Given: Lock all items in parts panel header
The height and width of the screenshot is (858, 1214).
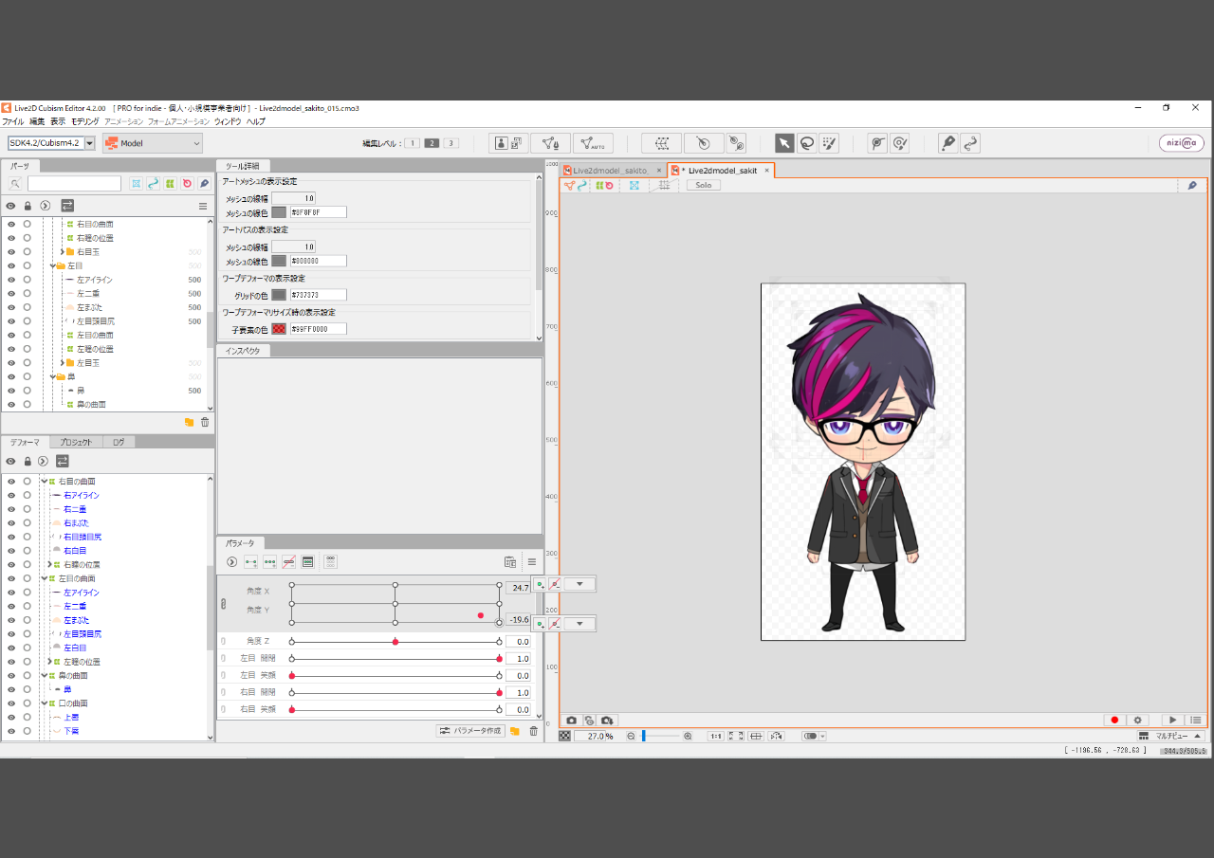Looking at the screenshot, I should (28, 206).
